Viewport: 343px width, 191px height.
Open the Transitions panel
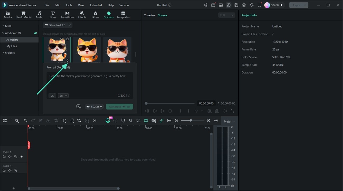click(x=67, y=15)
